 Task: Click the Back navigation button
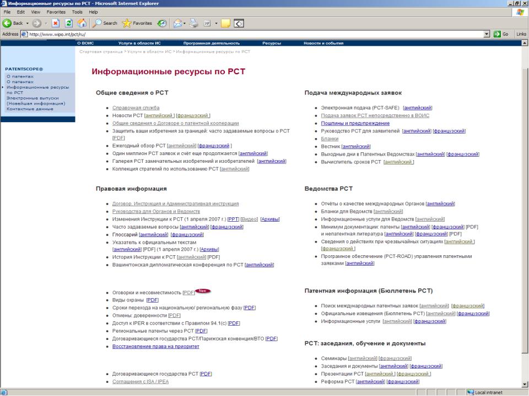point(13,23)
